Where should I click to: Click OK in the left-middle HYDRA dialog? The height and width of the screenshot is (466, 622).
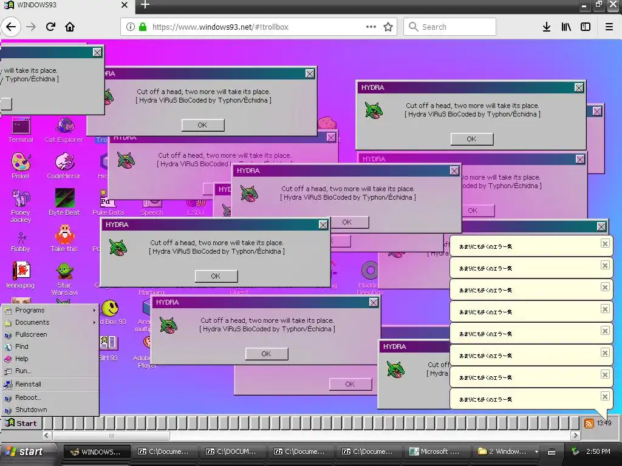point(216,276)
